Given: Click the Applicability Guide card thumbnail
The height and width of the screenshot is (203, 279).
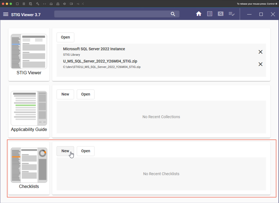Looking at the screenshot, I should click(x=29, y=108).
